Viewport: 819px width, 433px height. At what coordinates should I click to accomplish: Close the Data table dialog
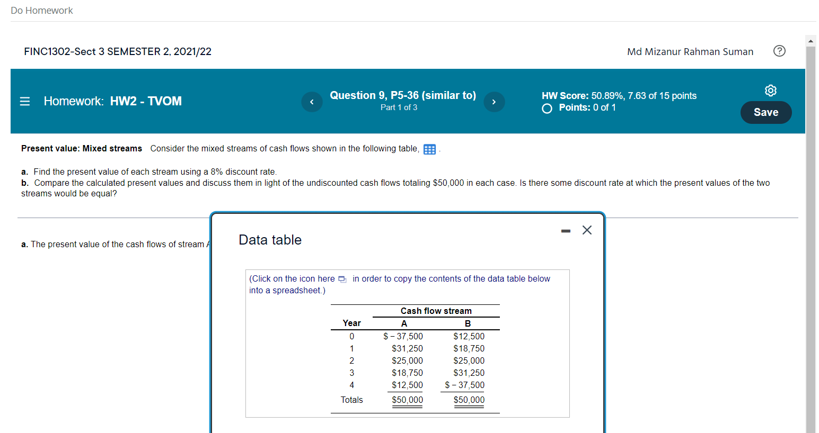pyautogui.click(x=586, y=230)
